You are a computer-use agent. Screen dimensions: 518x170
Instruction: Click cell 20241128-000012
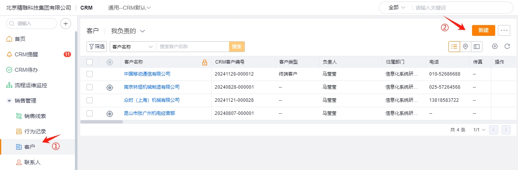pos(234,74)
